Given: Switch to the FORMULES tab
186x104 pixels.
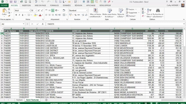Looking at the screenshot, I should tap(54, 5).
